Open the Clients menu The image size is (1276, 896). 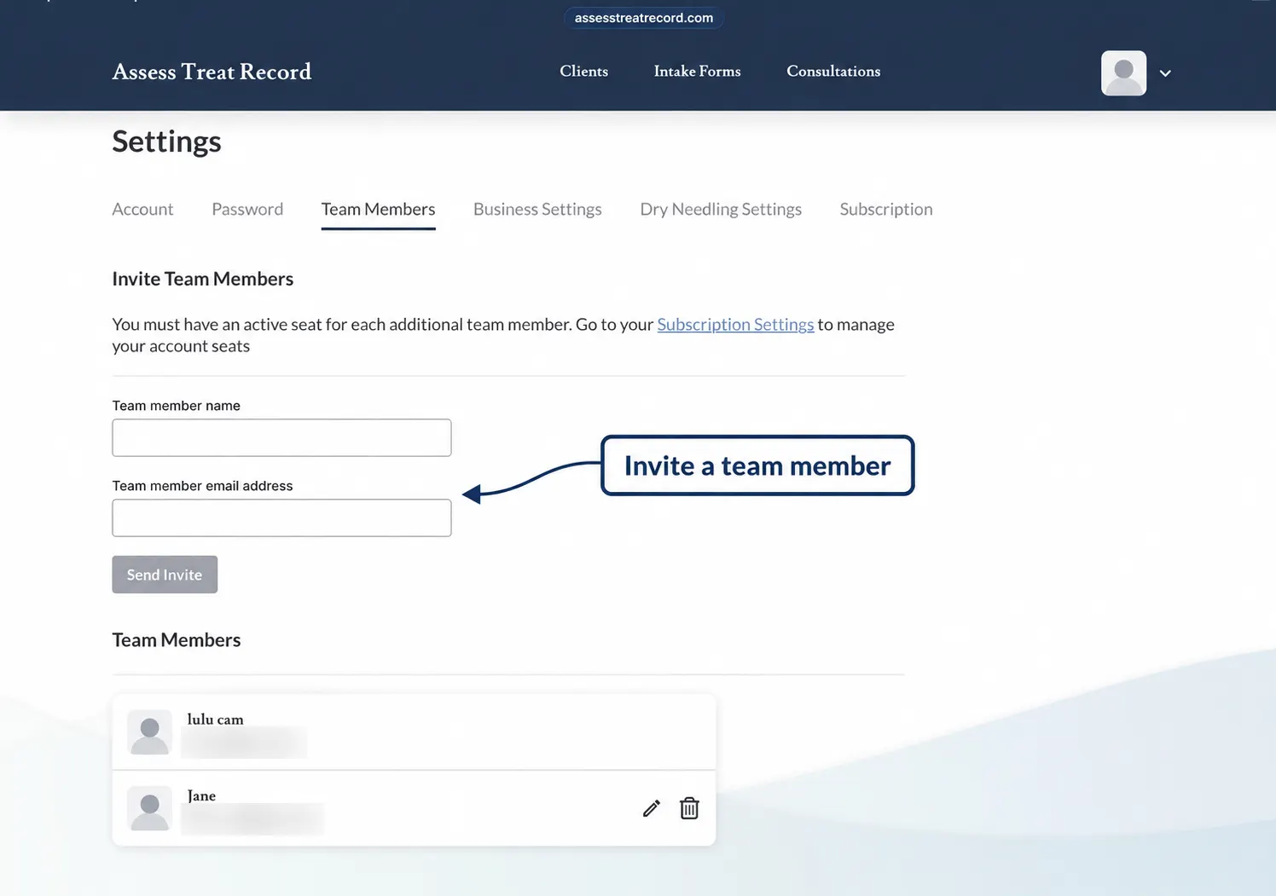(583, 72)
